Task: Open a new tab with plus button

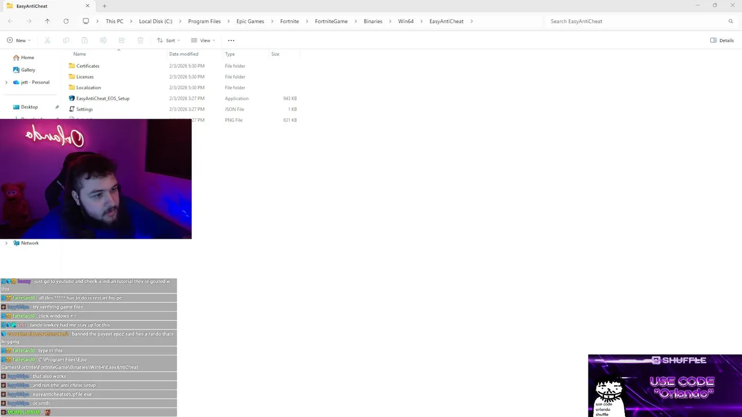Action: coord(104,6)
